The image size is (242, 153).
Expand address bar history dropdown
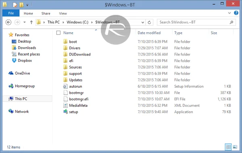tap(143, 23)
